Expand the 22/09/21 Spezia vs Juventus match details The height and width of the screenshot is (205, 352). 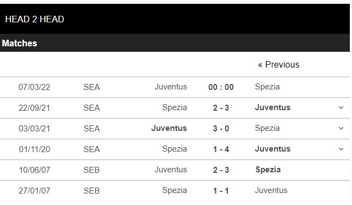click(341, 108)
